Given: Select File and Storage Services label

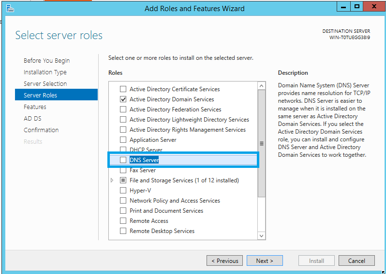Looking at the screenshot, I should (184, 180).
